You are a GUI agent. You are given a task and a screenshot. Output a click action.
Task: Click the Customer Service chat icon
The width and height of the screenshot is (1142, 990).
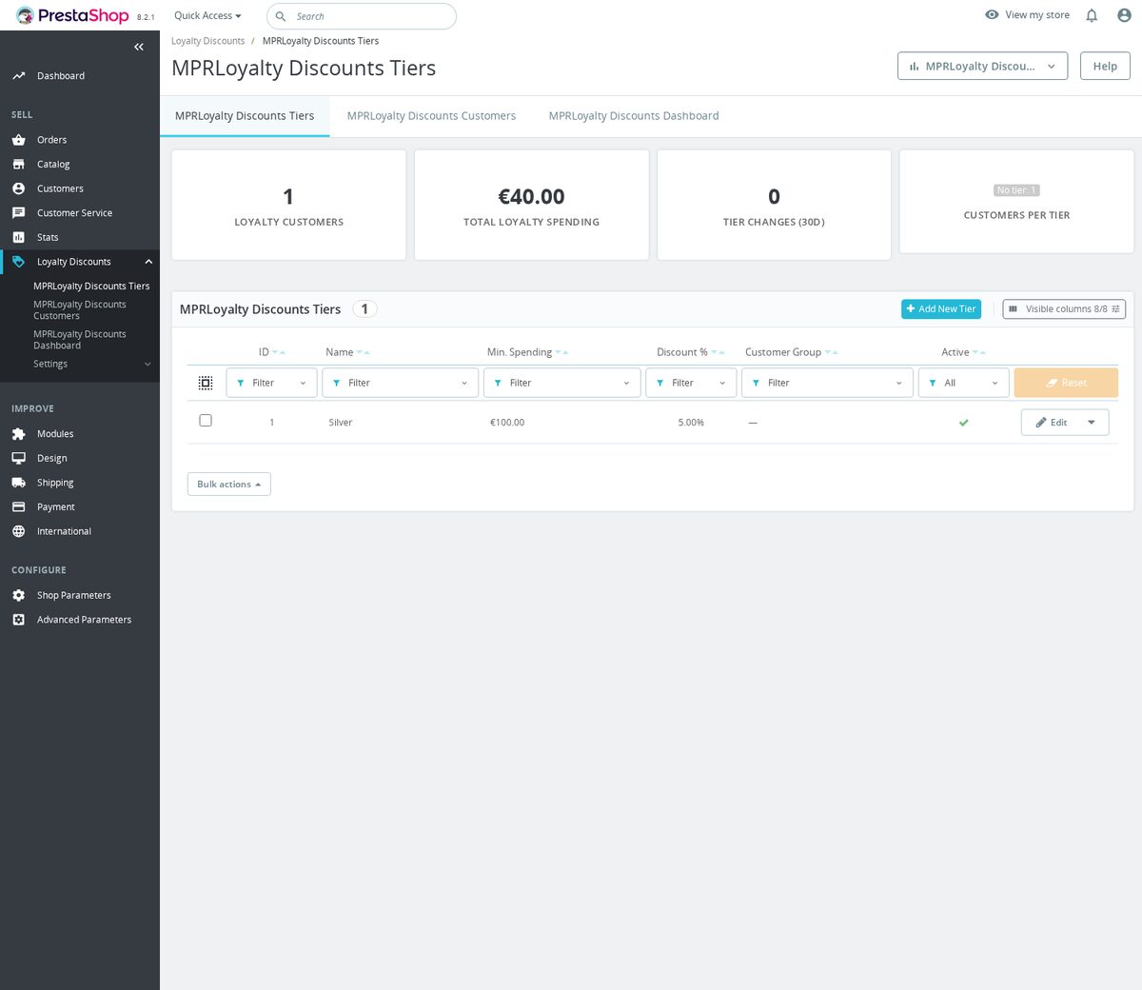point(18,213)
